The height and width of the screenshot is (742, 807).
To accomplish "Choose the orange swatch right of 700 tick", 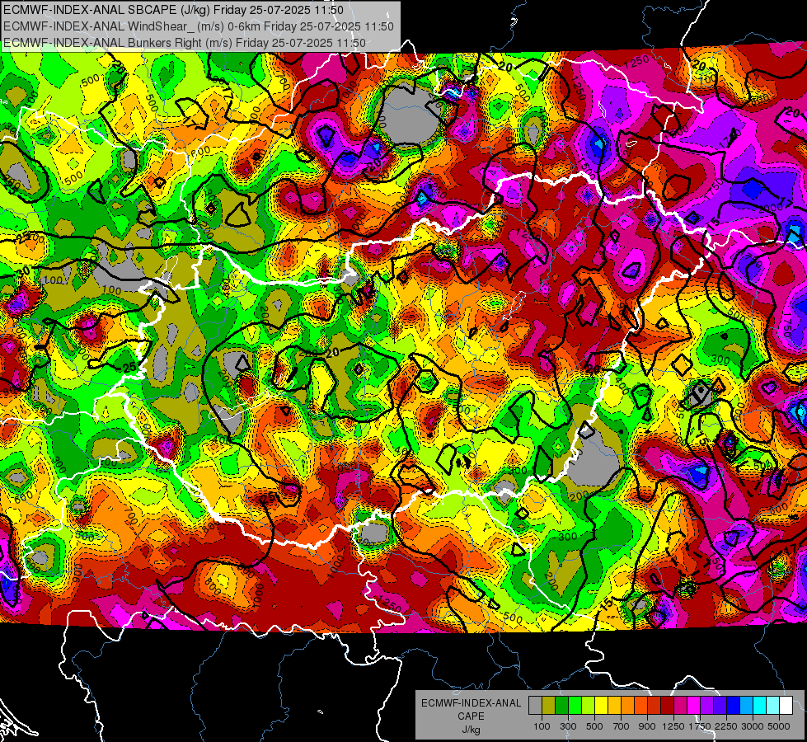I will tap(628, 706).
